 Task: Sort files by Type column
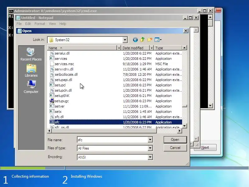168,48
